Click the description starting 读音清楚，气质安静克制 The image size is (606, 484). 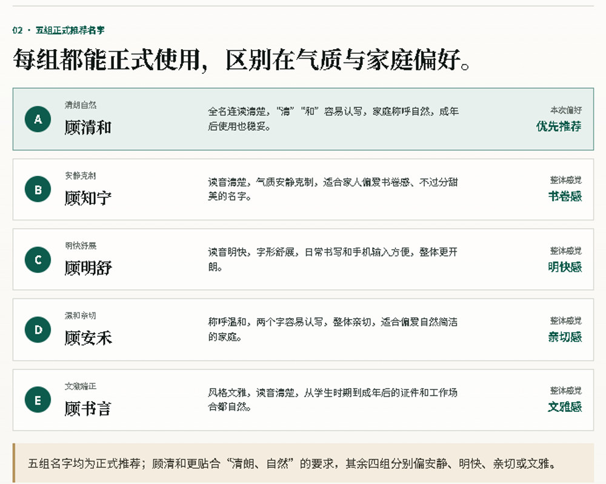[333, 189]
